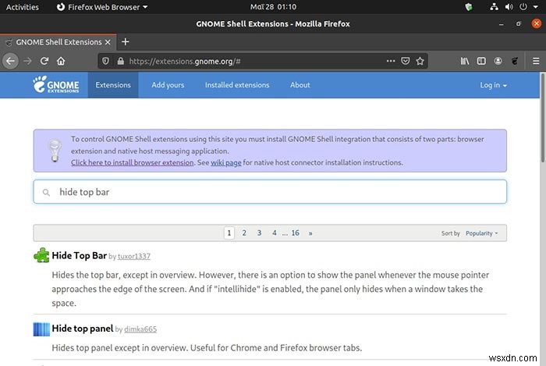Go to next results page arrow

[x=310, y=233]
